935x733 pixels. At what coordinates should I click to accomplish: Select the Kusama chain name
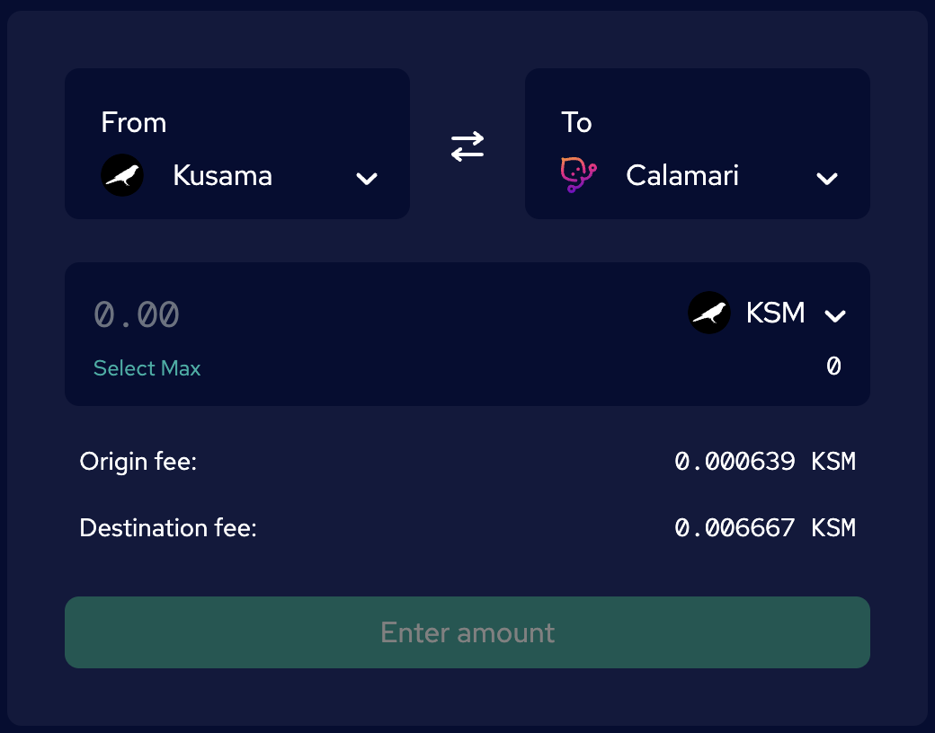pyautogui.click(x=222, y=175)
